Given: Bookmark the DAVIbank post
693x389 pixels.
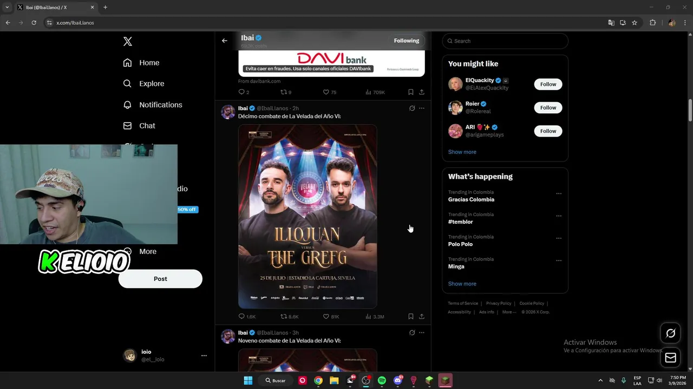Looking at the screenshot, I should (411, 92).
